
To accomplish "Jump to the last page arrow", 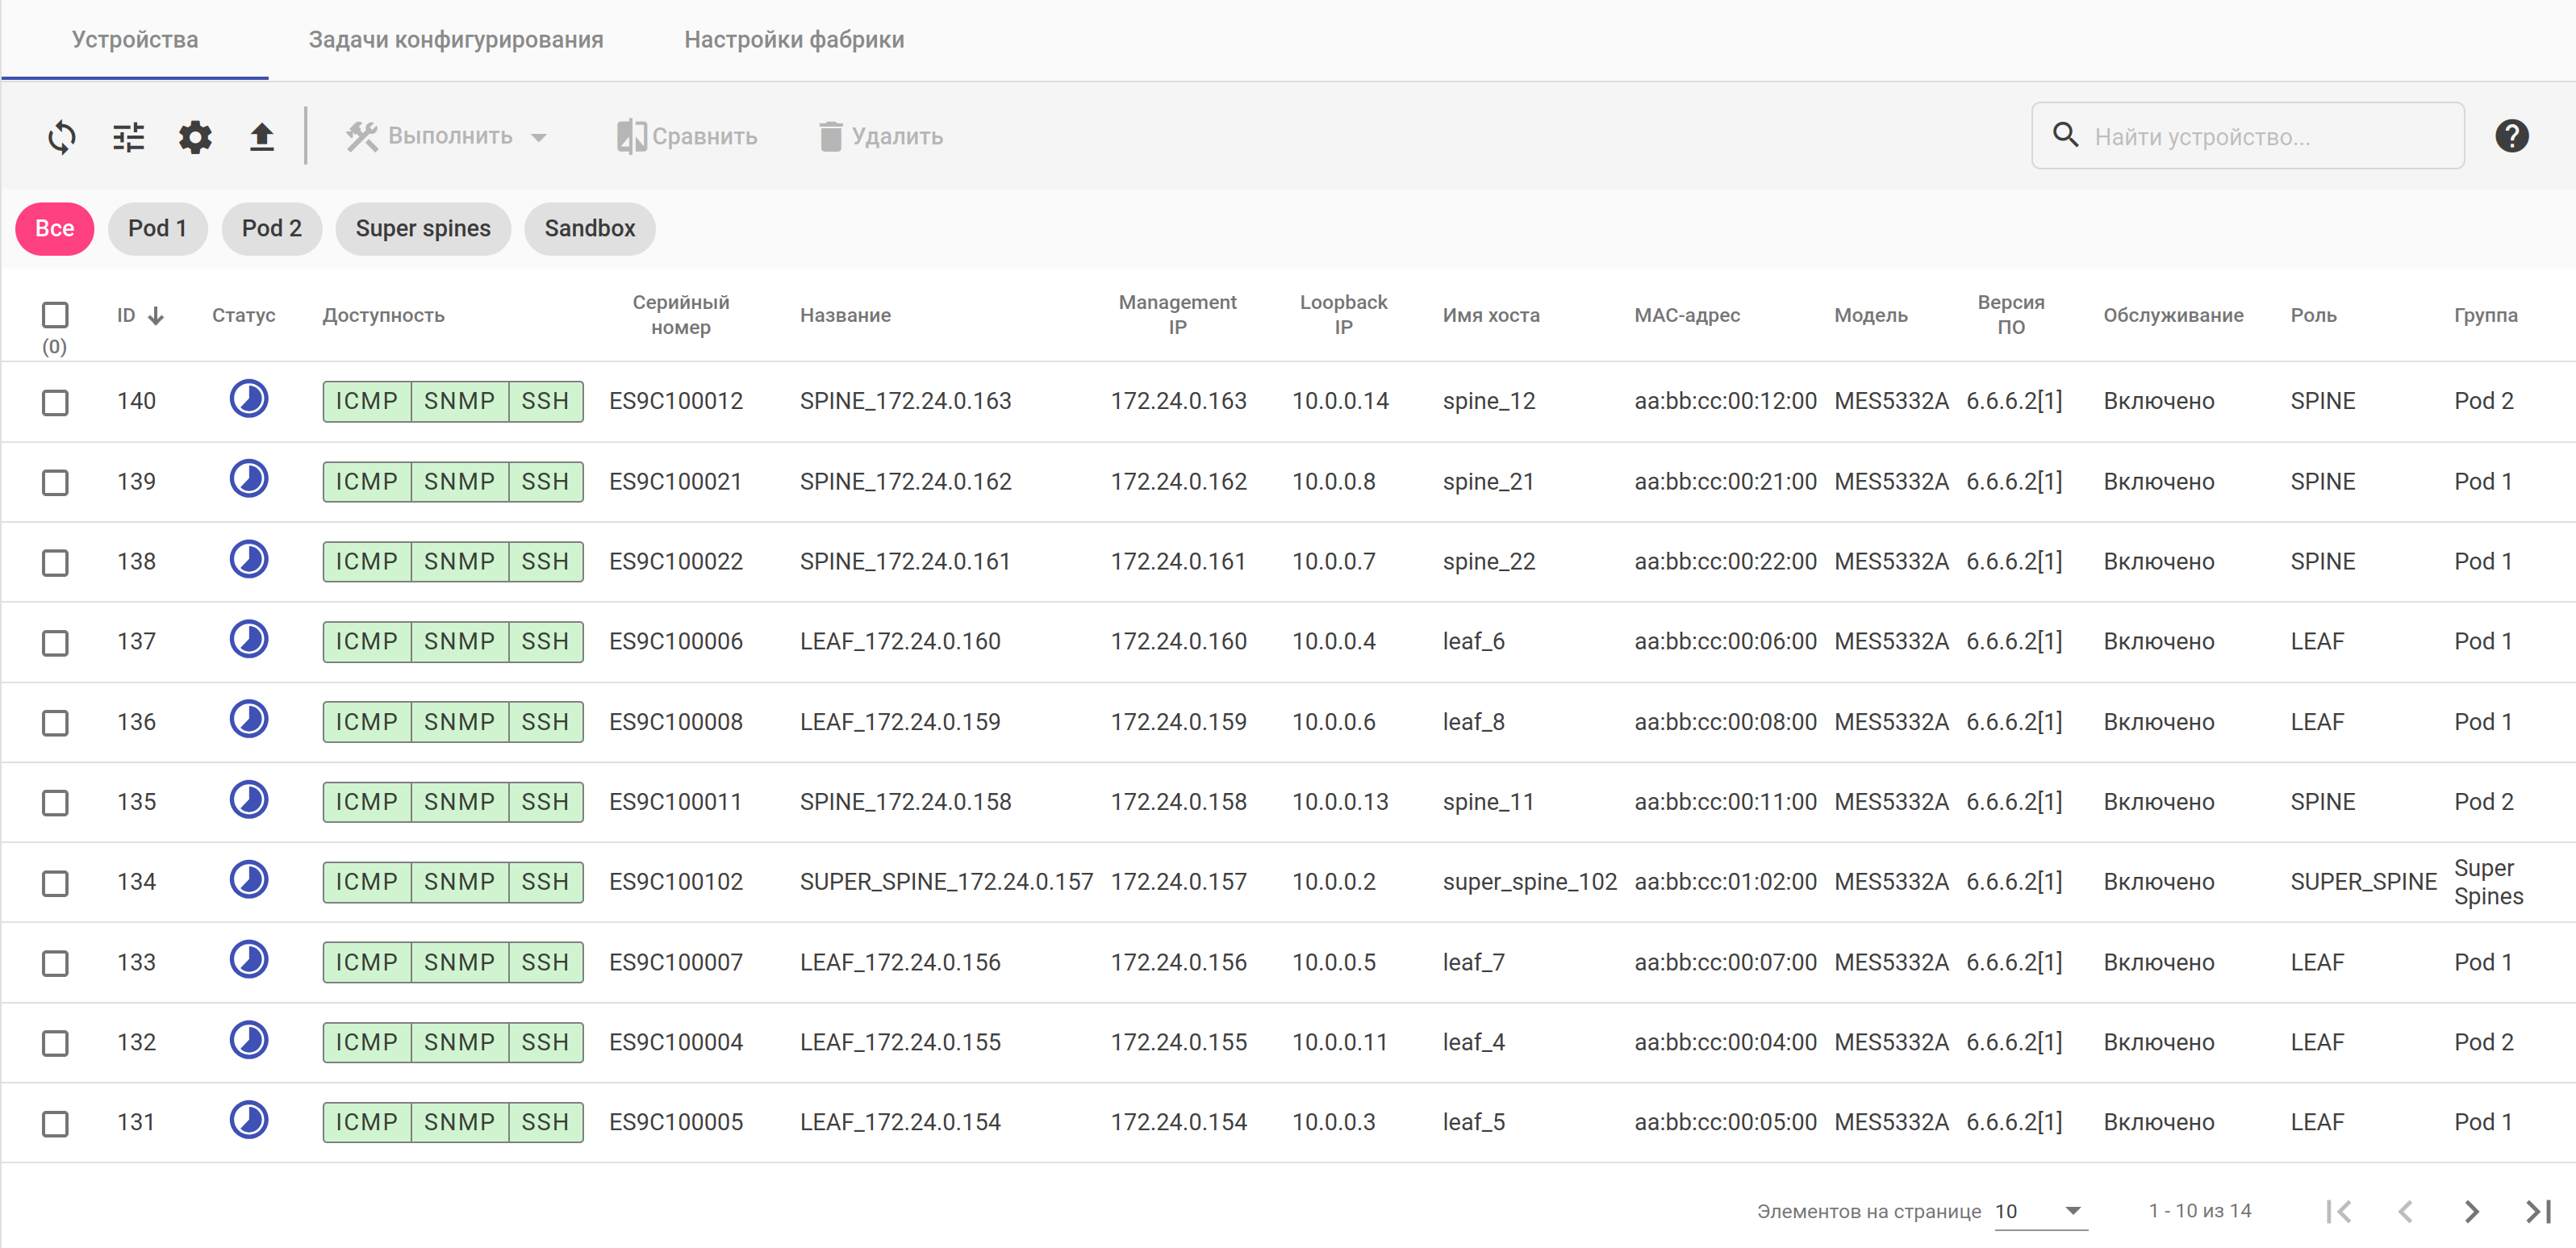I will (x=2537, y=1211).
